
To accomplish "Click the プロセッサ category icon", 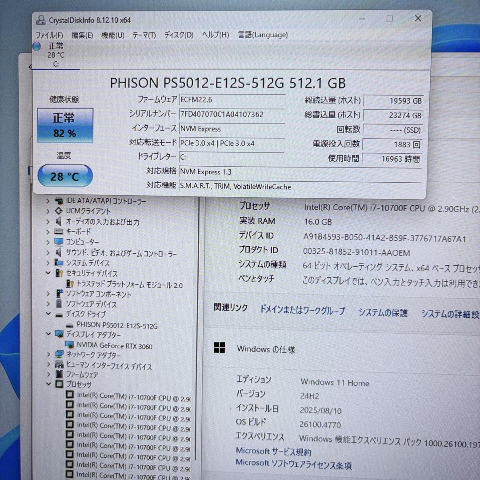I will [60, 384].
